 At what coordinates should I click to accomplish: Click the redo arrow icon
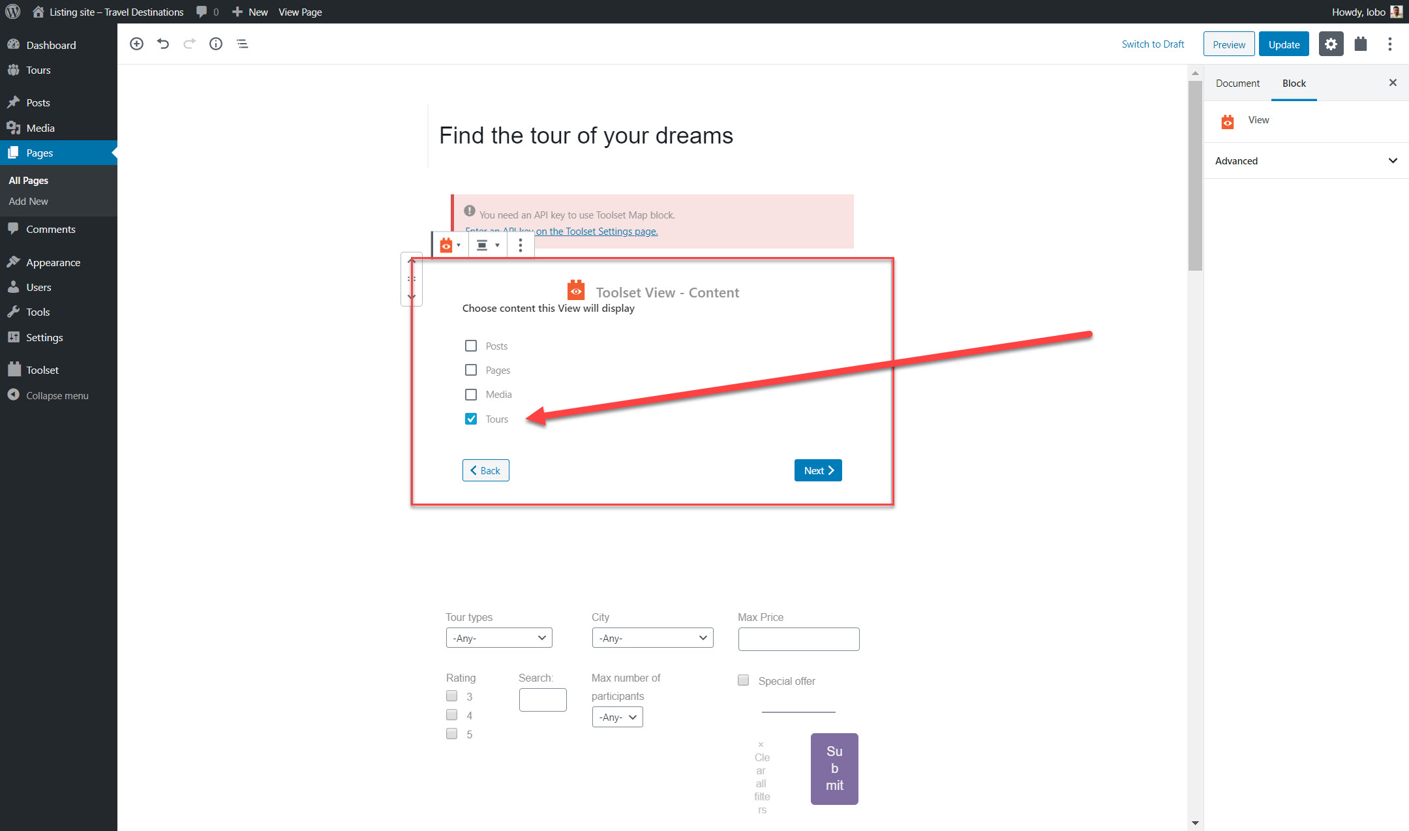[189, 44]
